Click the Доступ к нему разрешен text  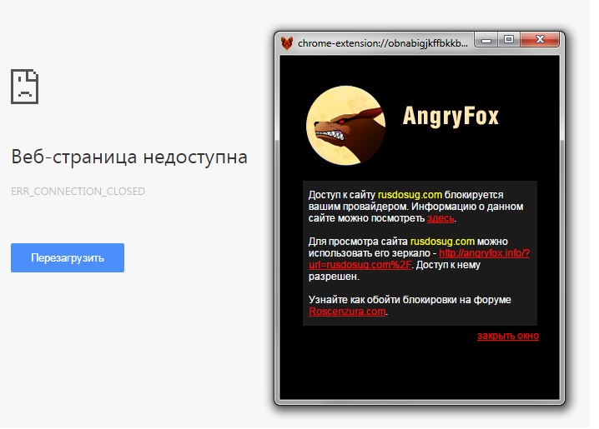pyautogui.click(x=395, y=271)
